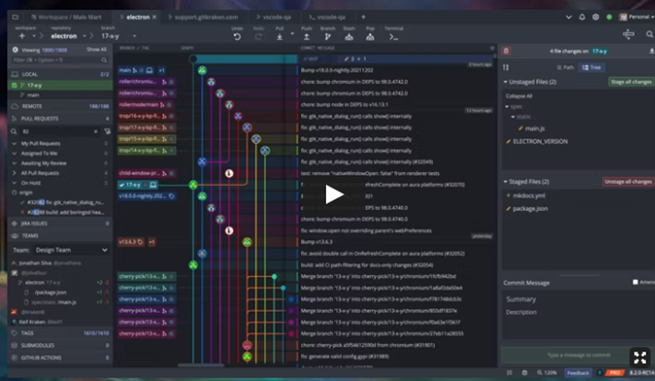Click the green status indicator dot
This screenshot has width=655, height=381.
pyautogui.click(x=609, y=17)
